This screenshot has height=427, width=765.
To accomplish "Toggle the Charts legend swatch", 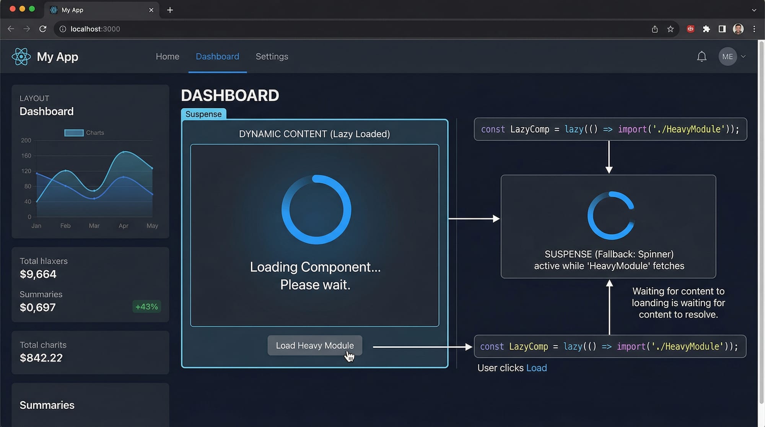I will pyautogui.click(x=74, y=133).
